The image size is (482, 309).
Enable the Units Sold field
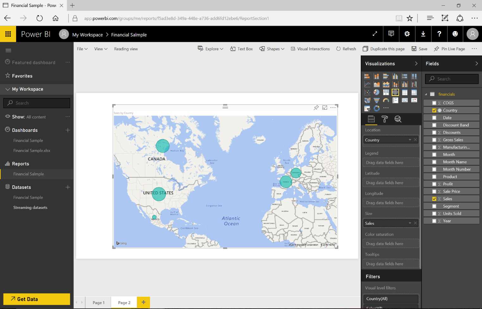click(x=435, y=213)
